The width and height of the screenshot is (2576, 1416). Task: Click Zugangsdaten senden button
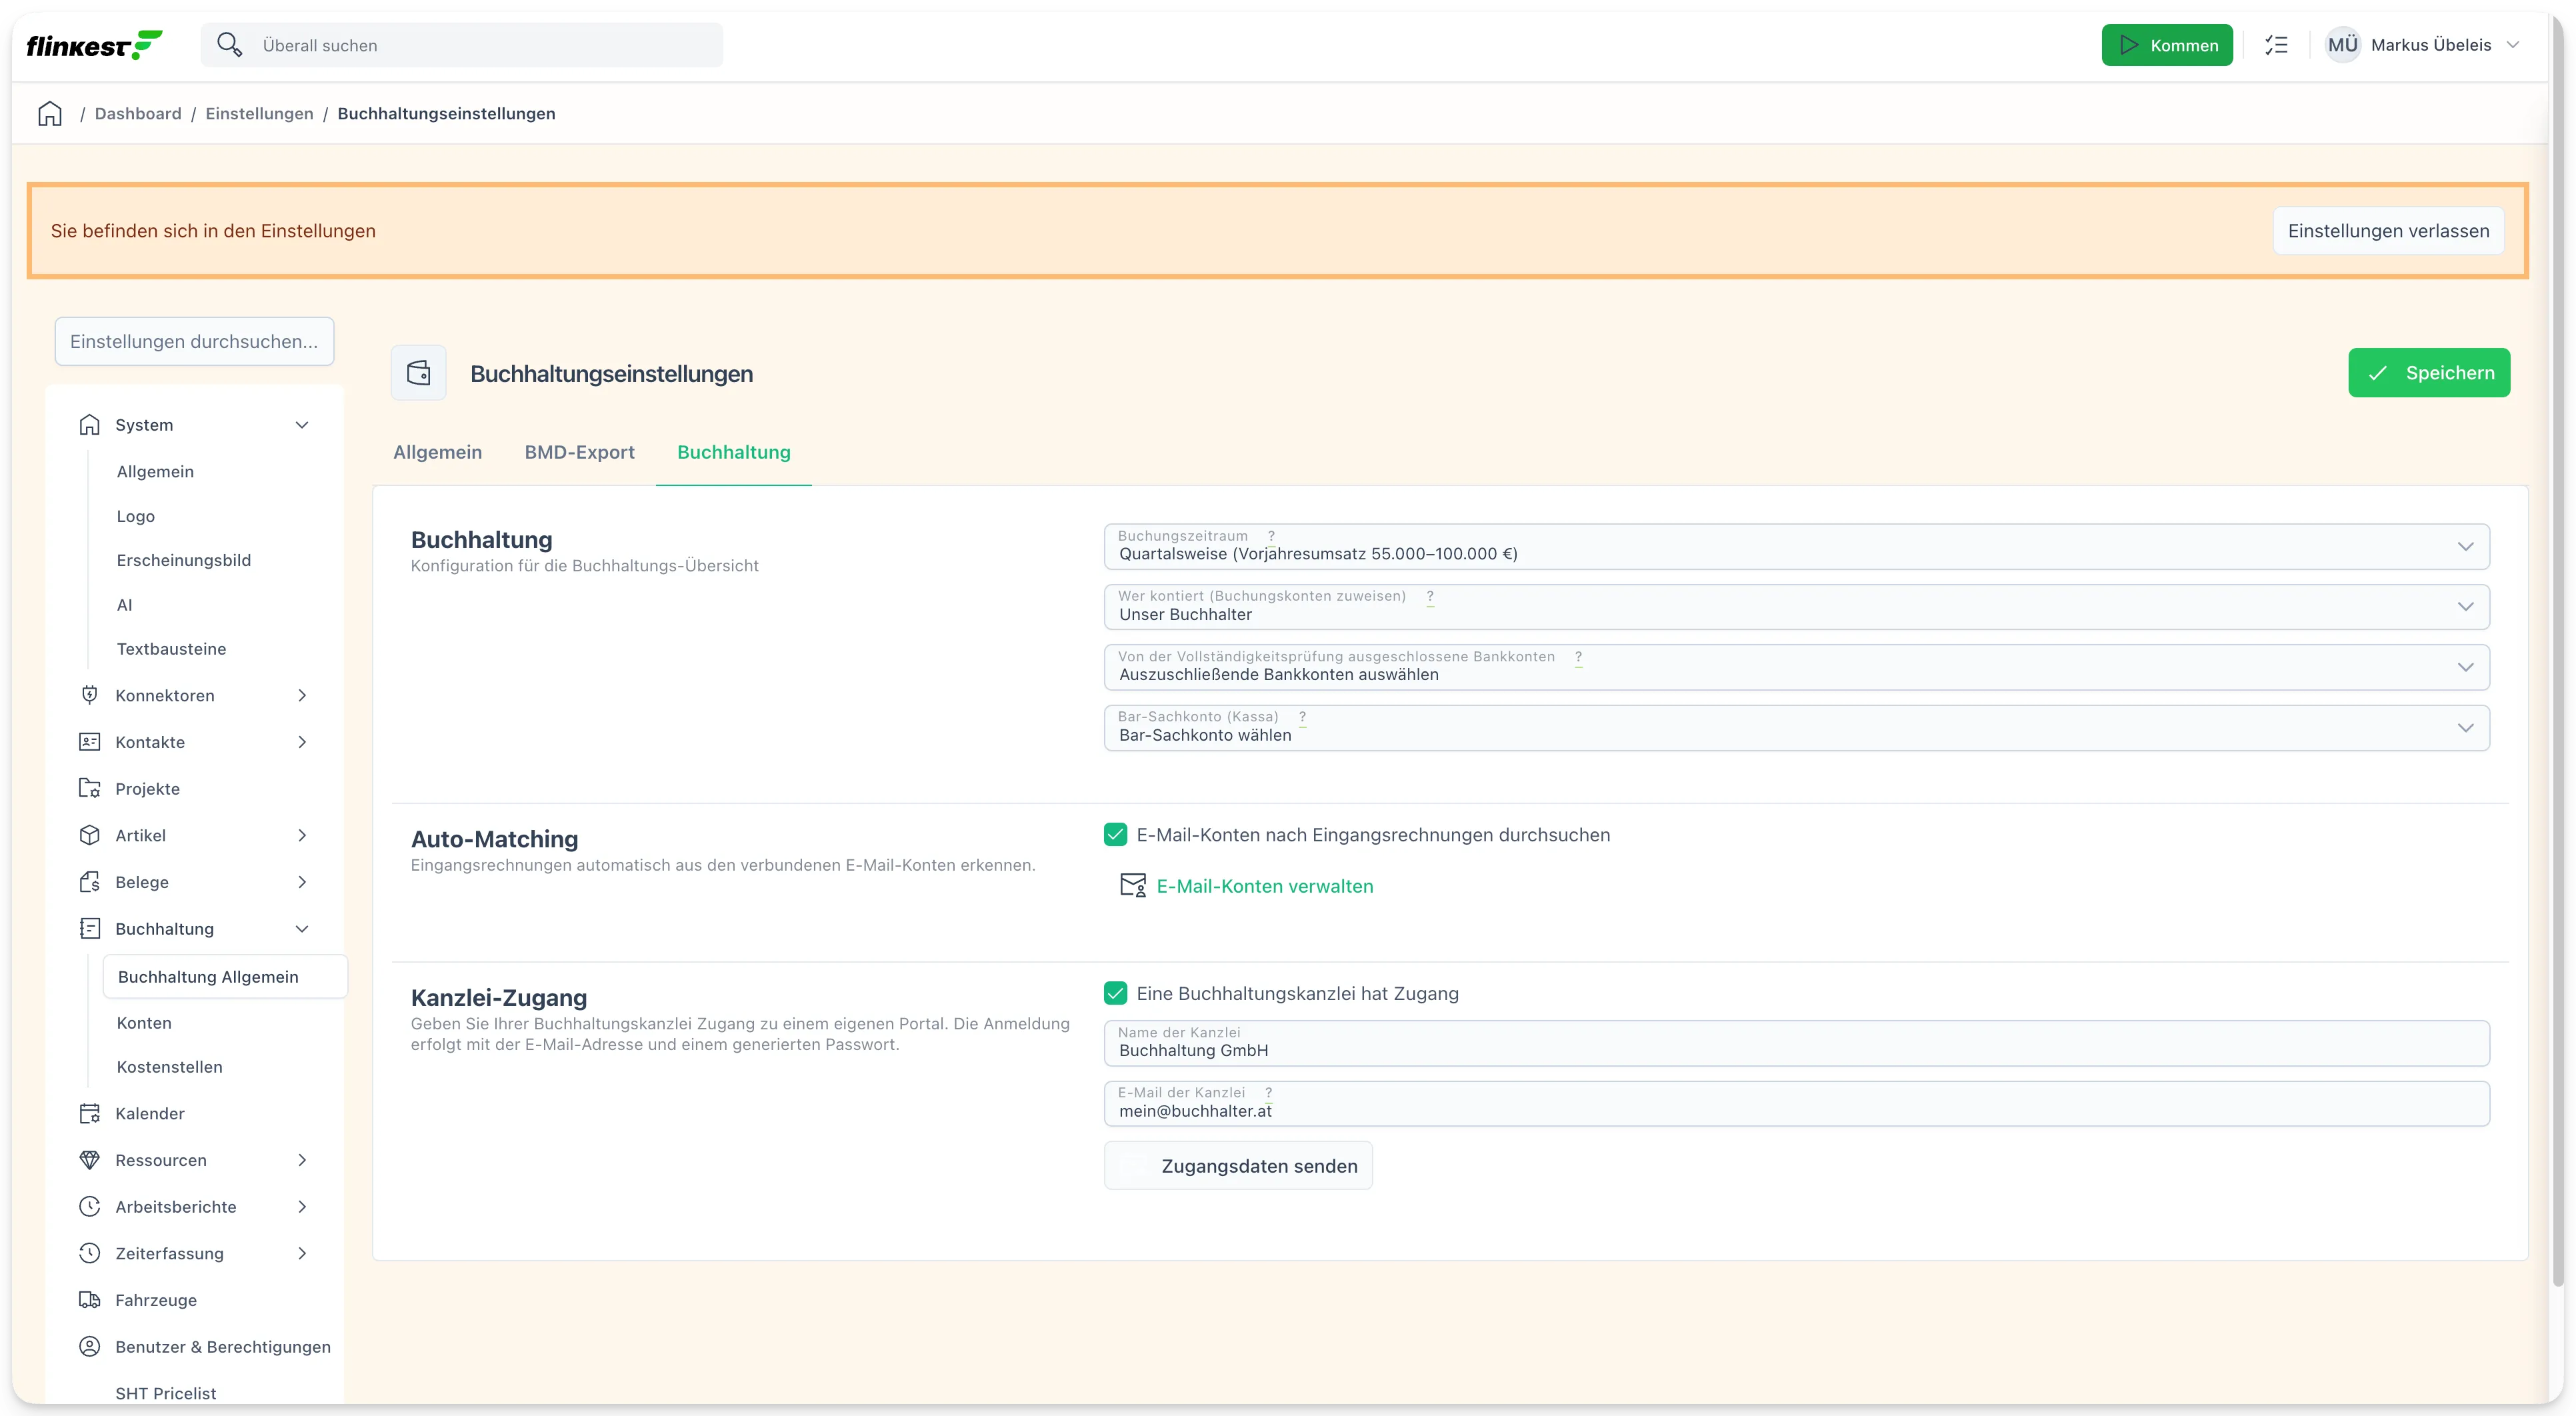(x=1238, y=1166)
